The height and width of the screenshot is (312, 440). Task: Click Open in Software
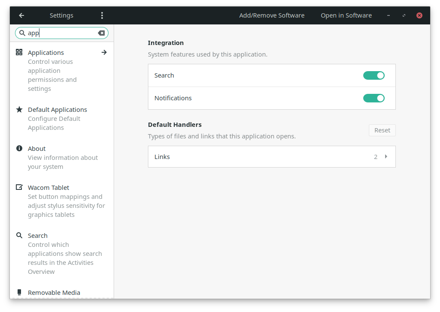pyautogui.click(x=346, y=15)
